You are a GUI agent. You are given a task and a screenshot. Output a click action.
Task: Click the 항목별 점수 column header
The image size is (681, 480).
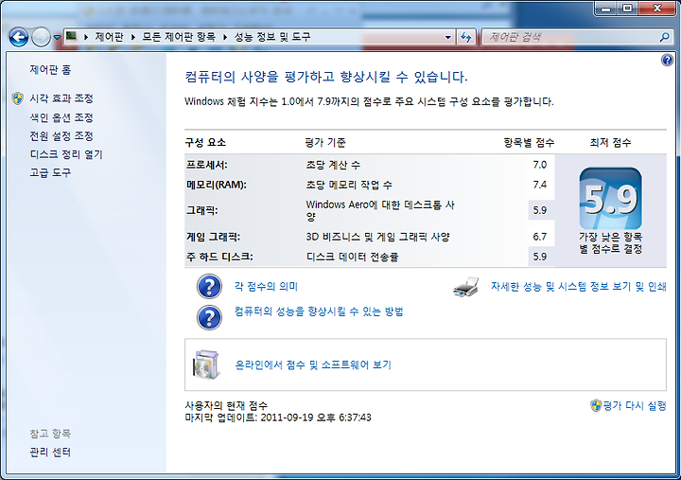click(x=529, y=143)
